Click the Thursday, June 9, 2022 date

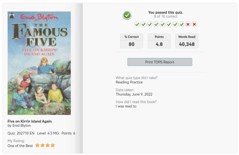click(134, 94)
